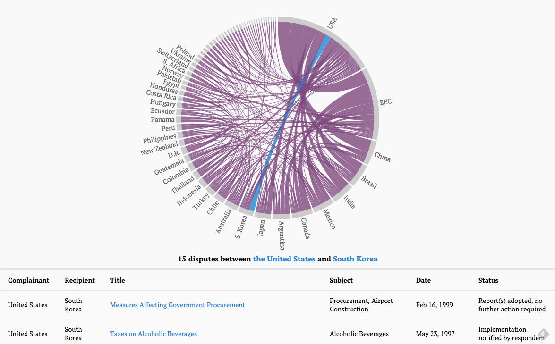The height and width of the screenshot is (344, 555).
Task: Click the Complainant column header
Action: point(29,280)
